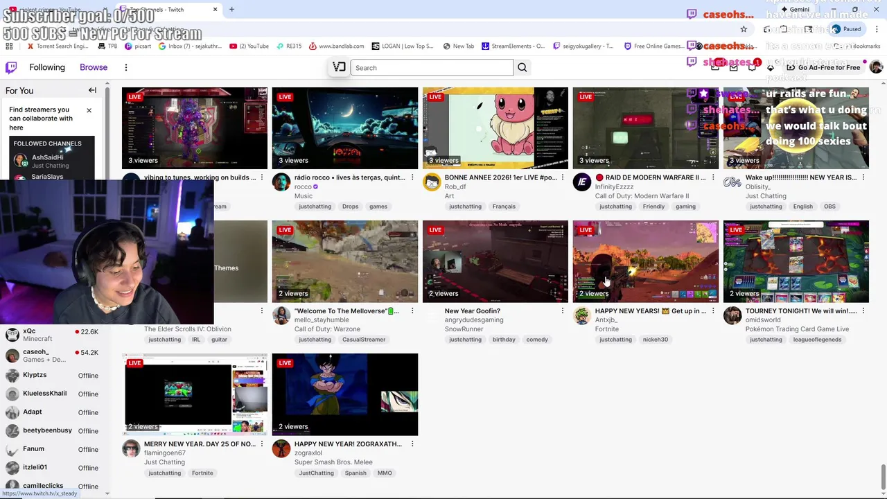The width and height of the screenshot is (887, 499).
Task: Open RAID DE MODERN WARFARE II thumbnail
Action: pos(646,128)
